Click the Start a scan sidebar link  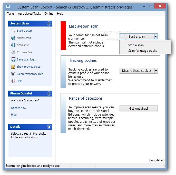pos(24,31)
